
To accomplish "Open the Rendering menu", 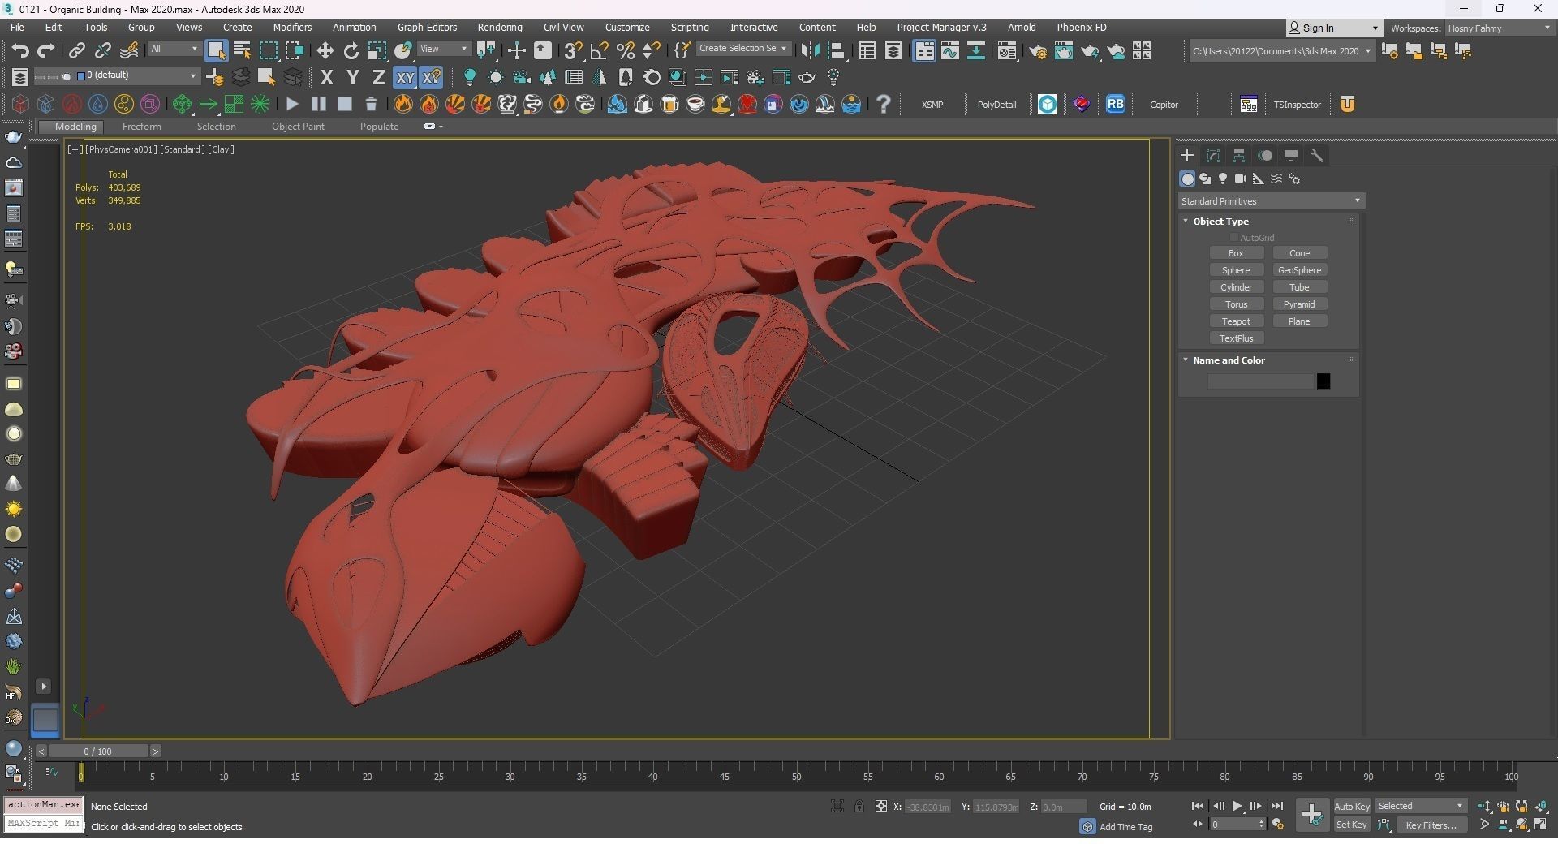I will pos(499,28).
